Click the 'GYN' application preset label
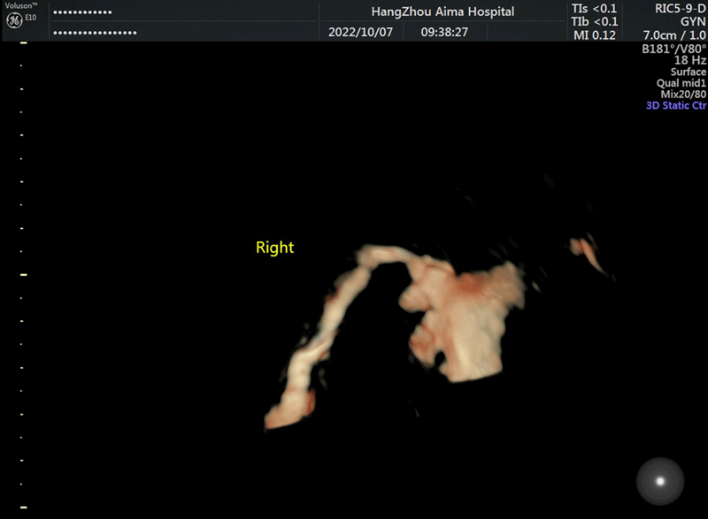 [693, 22]
